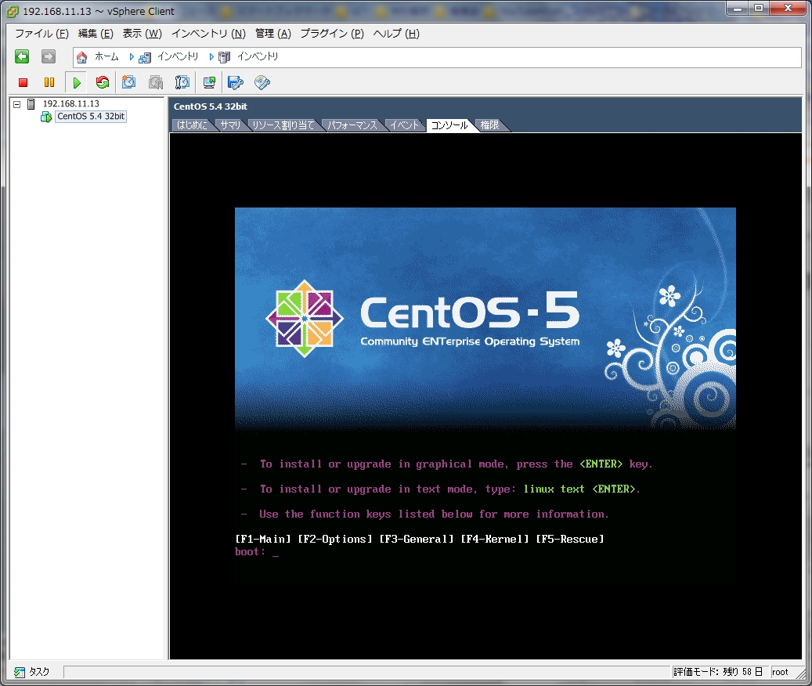
Task: Click the タスク button in status bar
Action: (31, 672)
